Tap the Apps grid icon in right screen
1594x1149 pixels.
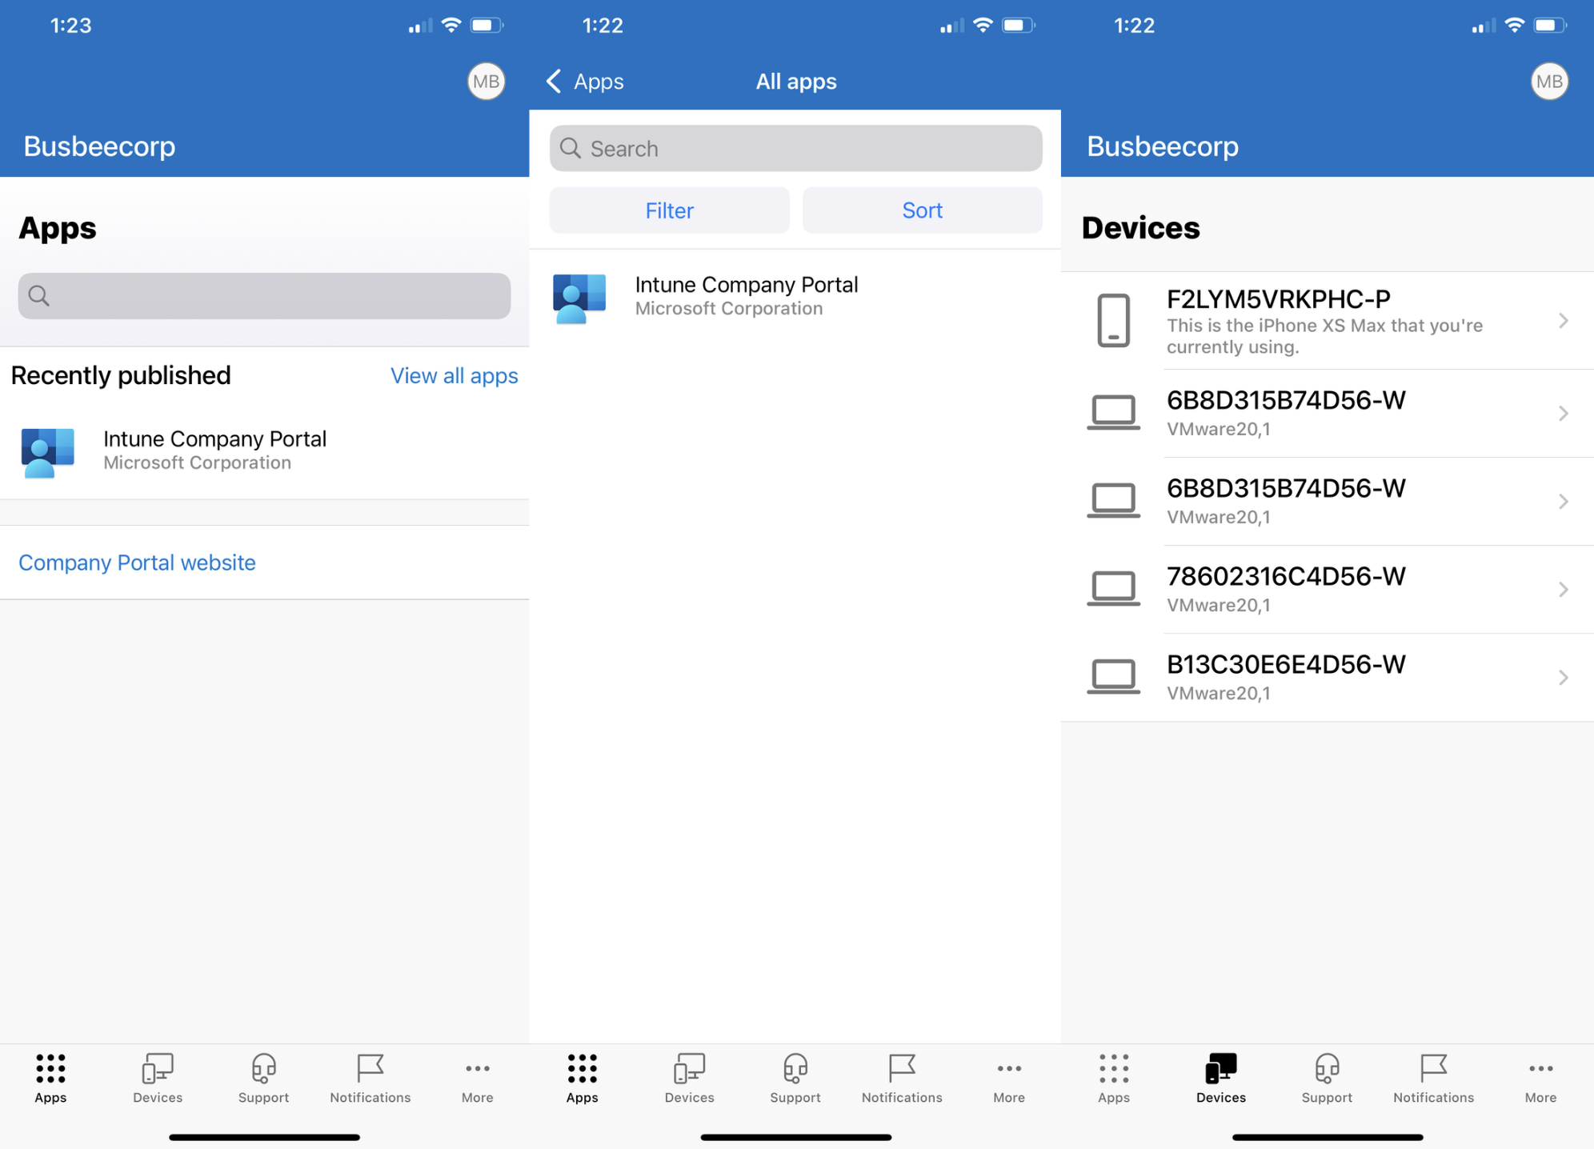(x=1114, y=1068)
